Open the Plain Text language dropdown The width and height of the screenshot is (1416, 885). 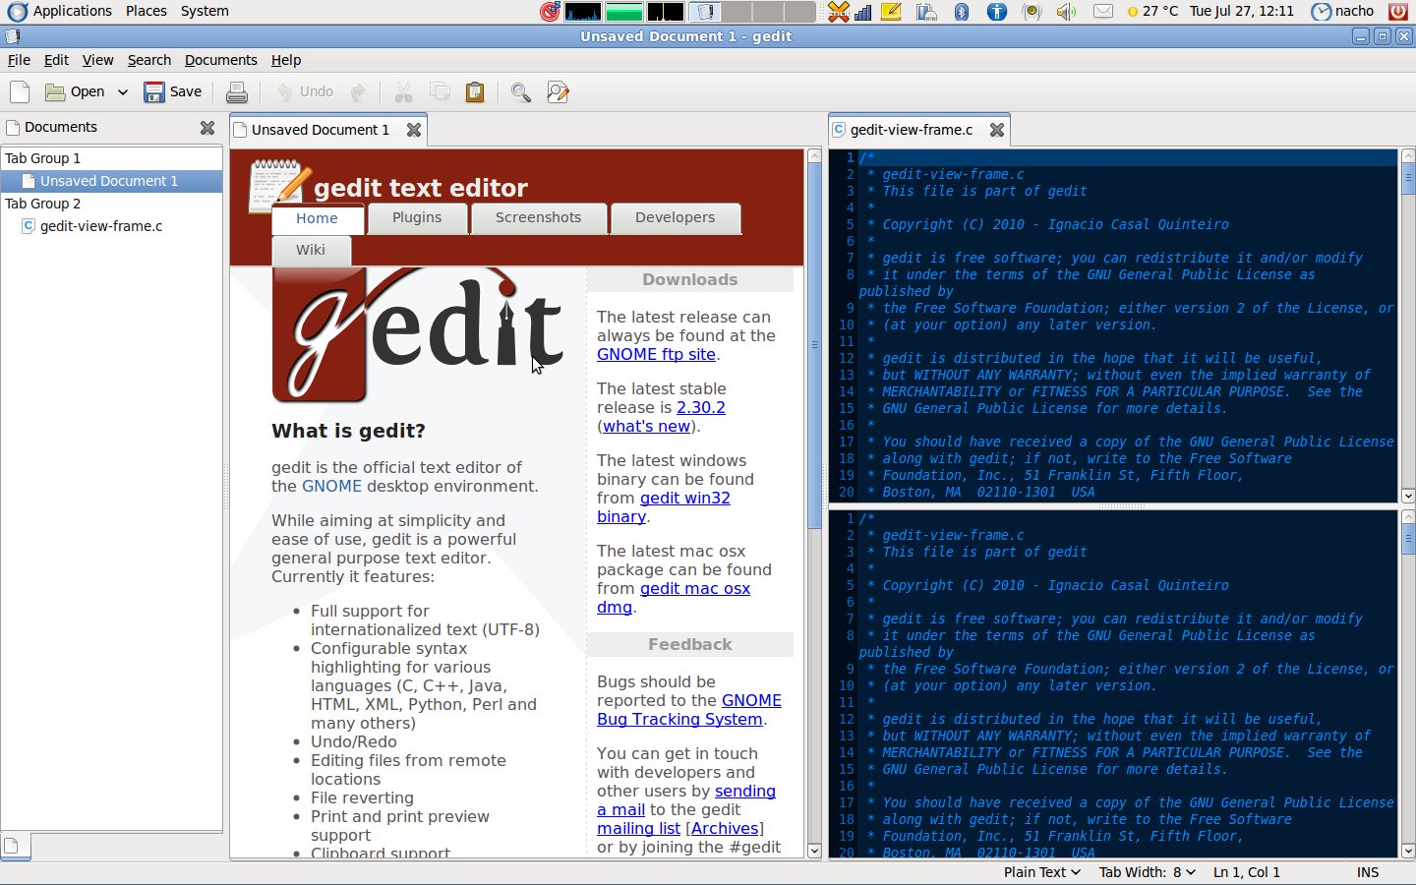coord(1041,872)
